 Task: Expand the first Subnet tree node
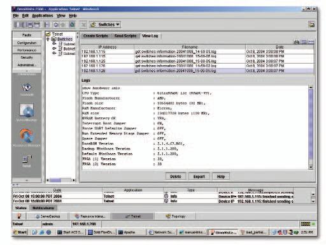(54, 44)
